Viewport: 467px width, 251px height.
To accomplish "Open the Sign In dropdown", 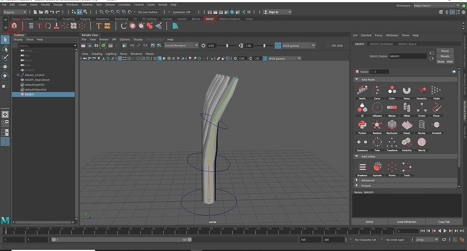I will coord(277,12).
